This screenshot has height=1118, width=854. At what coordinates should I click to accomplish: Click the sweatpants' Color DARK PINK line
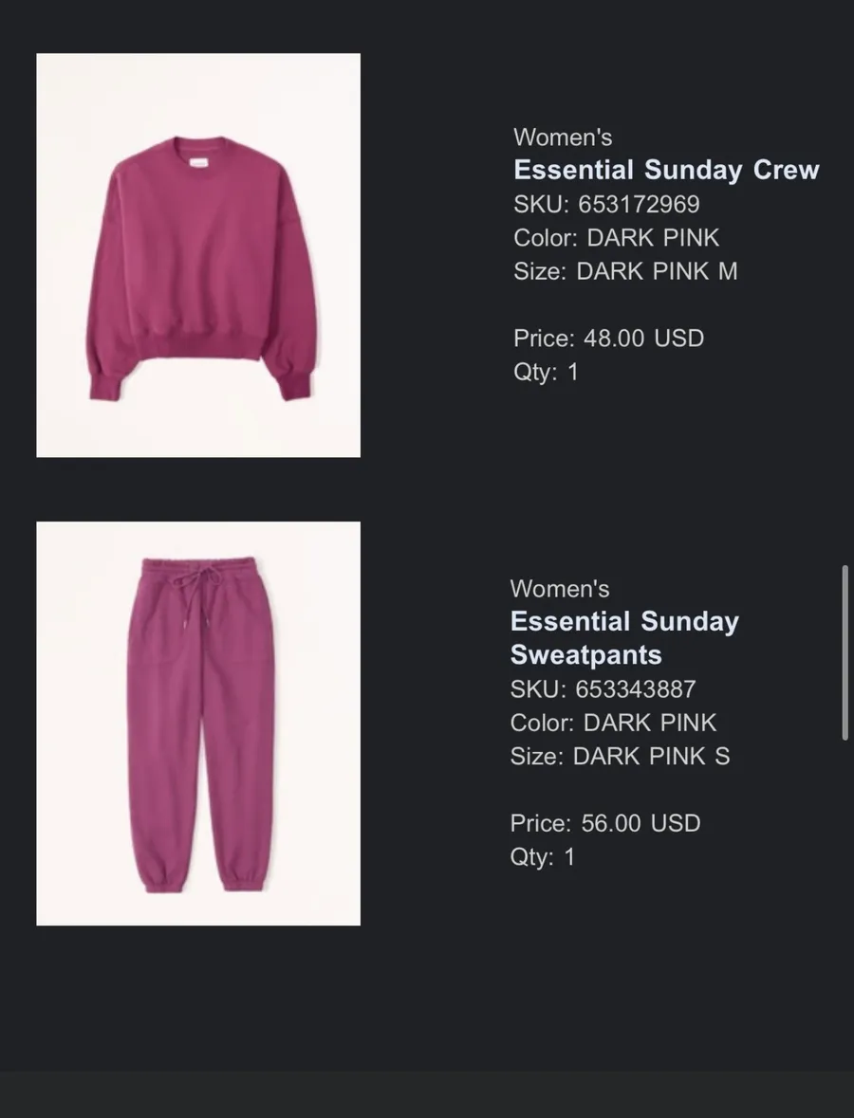pos(613,723)
